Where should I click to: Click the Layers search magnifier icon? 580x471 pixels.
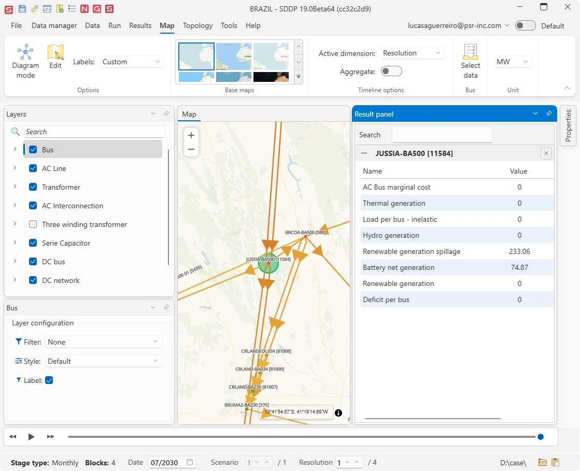point(15,132)
